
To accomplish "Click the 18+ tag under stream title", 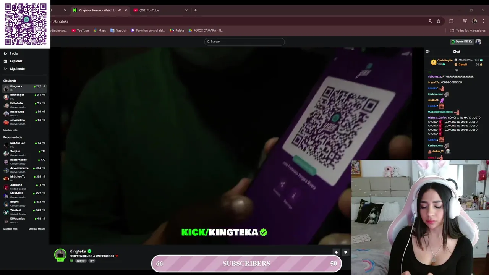I will (92, 261).
